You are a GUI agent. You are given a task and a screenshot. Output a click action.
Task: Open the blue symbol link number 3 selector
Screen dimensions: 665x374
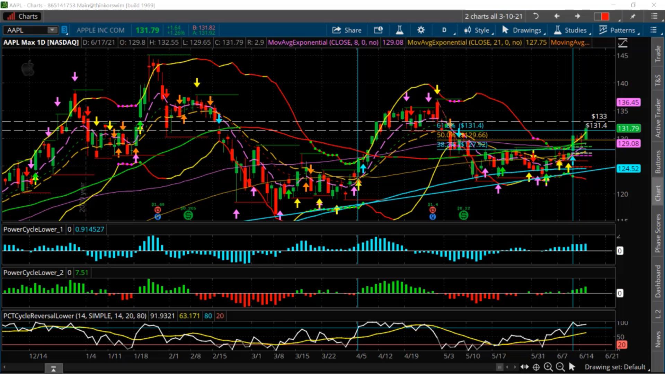64,30
